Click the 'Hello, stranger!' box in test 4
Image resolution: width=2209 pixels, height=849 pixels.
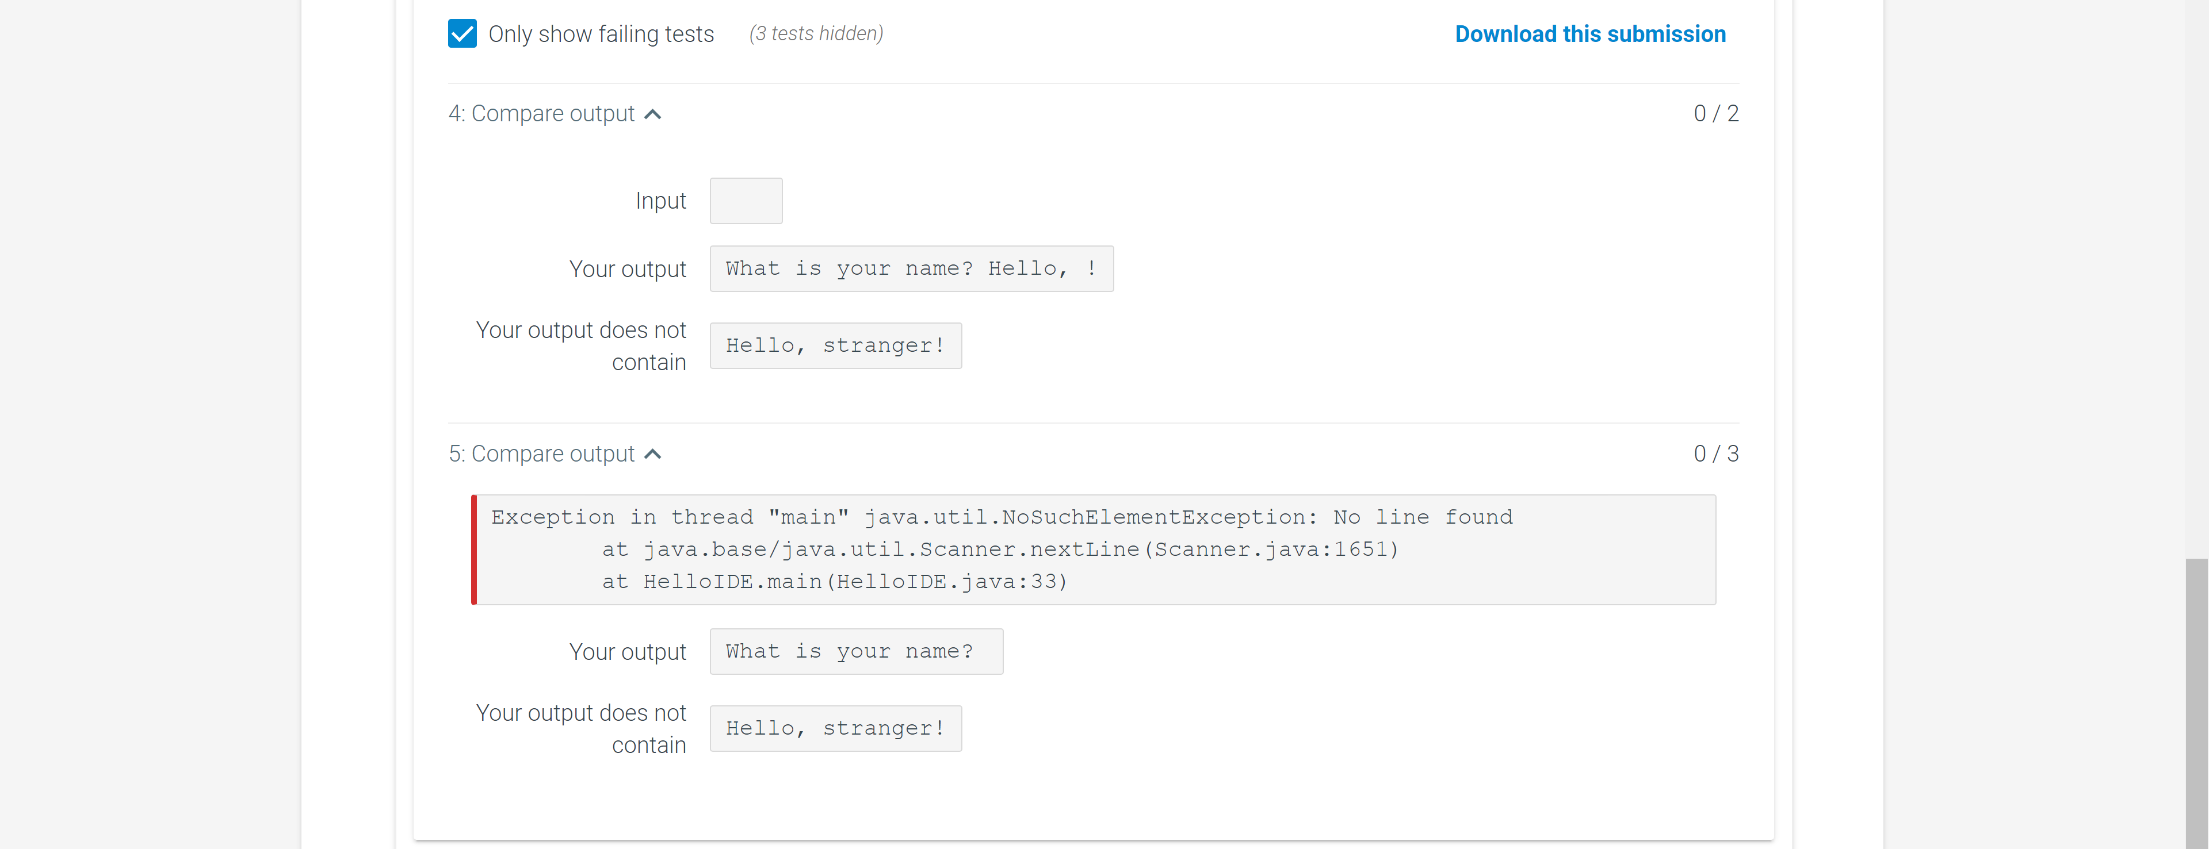click(x=835, y=346)
